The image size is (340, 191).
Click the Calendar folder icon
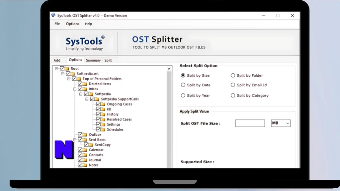pyautogui.click(x=85, y=150)
